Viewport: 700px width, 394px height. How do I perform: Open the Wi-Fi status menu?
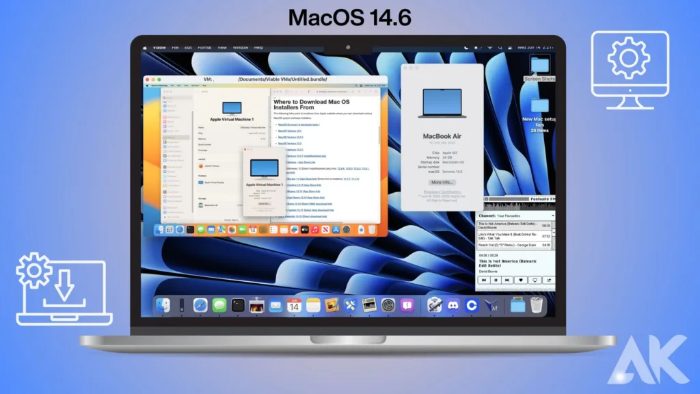489,47
